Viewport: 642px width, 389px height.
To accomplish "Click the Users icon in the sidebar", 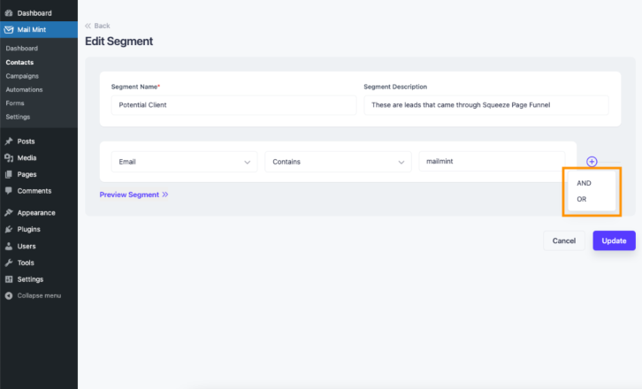I will (9, 246).
